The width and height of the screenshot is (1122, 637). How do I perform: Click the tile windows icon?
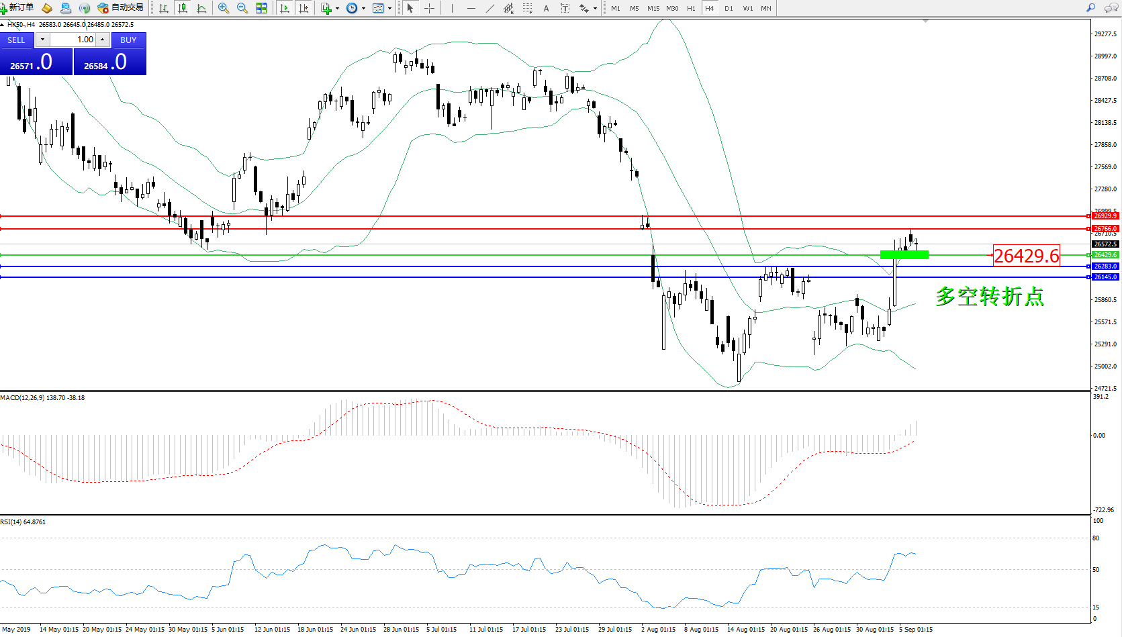[261, 8]
